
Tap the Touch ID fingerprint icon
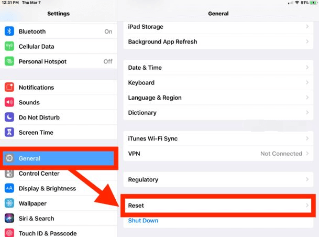[x=9, y=233]
